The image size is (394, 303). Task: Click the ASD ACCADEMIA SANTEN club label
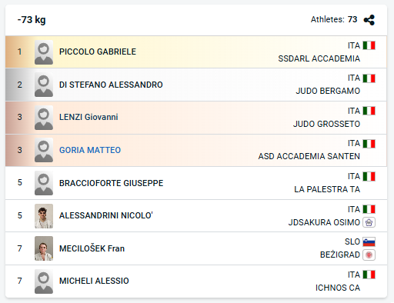coord(309,156)
